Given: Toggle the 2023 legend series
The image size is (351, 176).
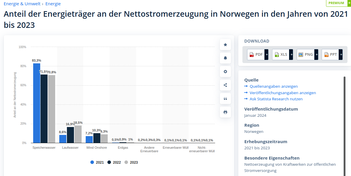Looking at the screenshot, I should tap(131, 163).
